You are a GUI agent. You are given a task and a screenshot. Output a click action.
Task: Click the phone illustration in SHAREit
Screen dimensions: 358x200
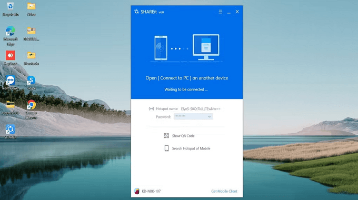161,48
